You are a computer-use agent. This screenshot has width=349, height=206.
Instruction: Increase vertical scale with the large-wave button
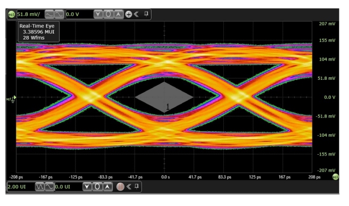tap(59, 14)
